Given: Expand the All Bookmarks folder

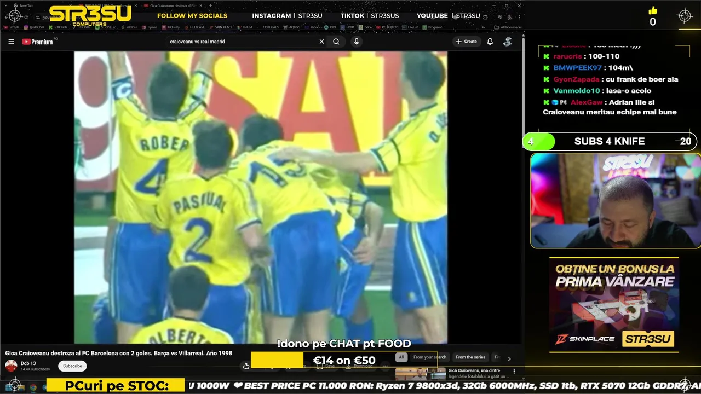Looking at the screenshot, I should [508, 27].
